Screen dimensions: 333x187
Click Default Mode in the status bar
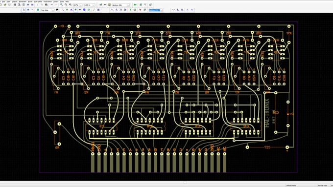pos(291,186)
